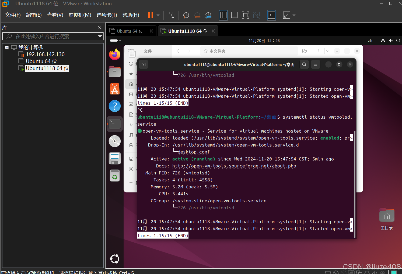Click the Unity mode toolbar icon

pos(257,15)
